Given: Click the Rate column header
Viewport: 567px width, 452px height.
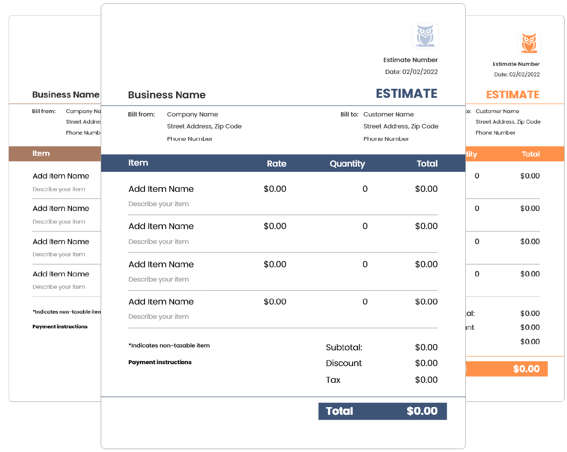Looking at the screenshot, I should (276, 164).
